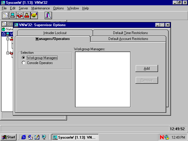Open the Window menu
This screenshot has width=188, height=141.
pos(73,8)
